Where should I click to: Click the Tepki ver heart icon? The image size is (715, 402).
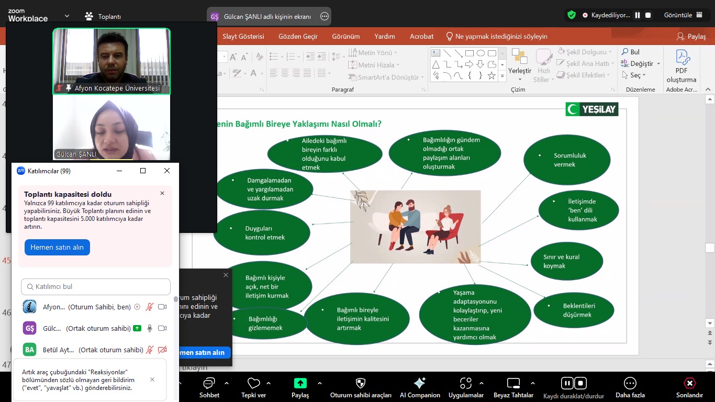click(x=254, y=383)
